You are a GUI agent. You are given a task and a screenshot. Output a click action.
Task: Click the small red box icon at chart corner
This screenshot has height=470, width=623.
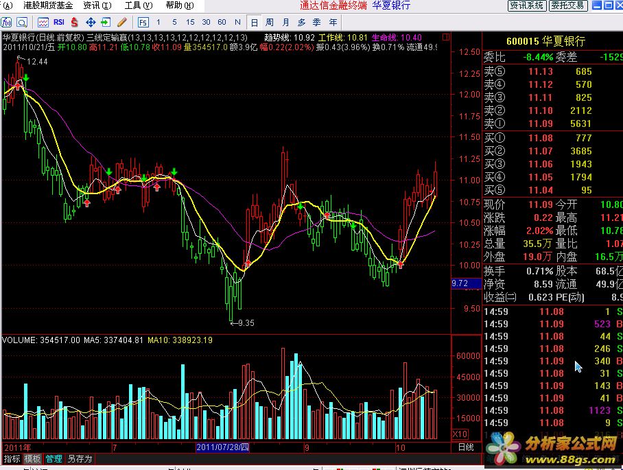point(446,37)
